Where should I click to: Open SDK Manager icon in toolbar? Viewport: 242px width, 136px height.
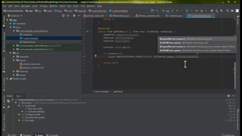coord(222,11)
